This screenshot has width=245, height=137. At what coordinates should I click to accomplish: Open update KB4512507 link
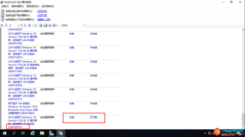[x=23, y=52]
